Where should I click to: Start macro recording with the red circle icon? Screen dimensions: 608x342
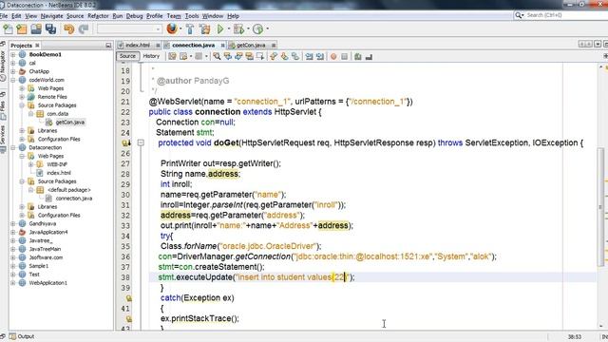tap(333, 57)
